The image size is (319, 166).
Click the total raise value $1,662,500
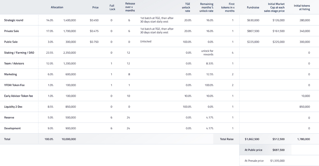(x=252, y=139)
